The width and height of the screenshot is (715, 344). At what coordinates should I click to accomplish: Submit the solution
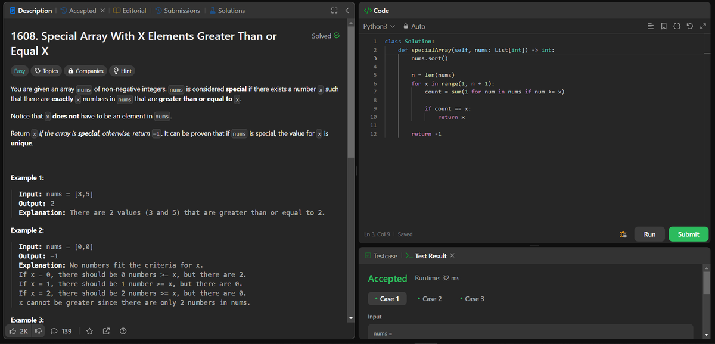tap(688, 234)
